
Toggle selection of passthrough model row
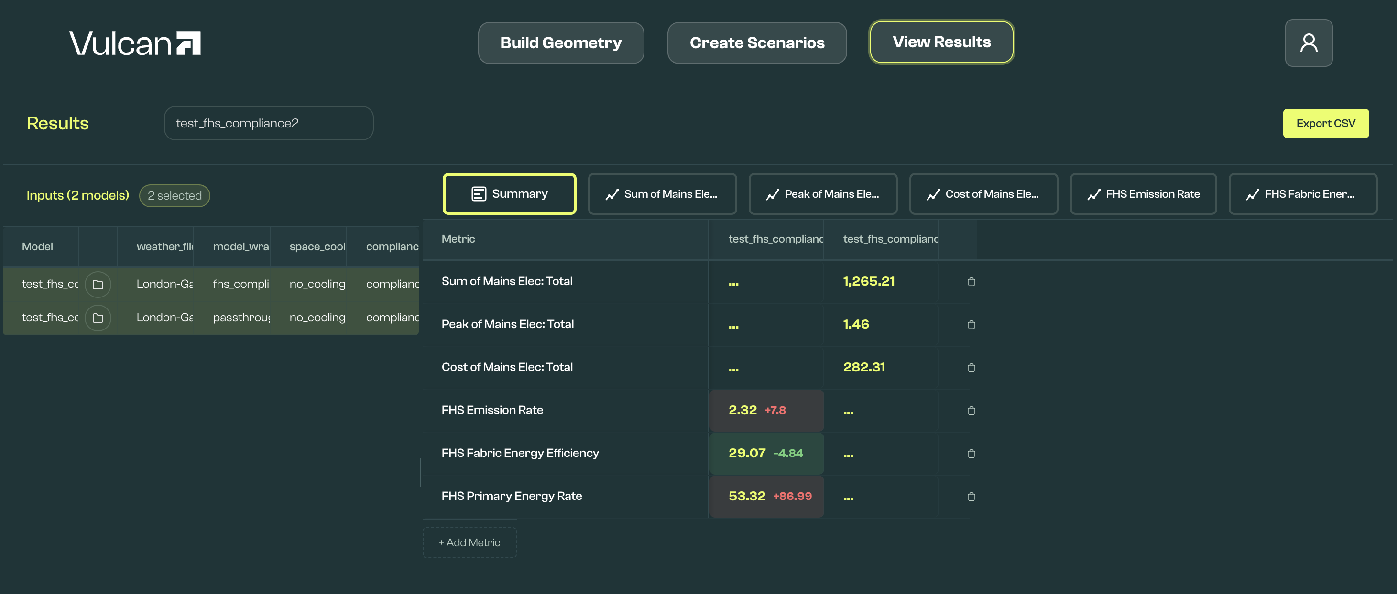coord(240,318)
